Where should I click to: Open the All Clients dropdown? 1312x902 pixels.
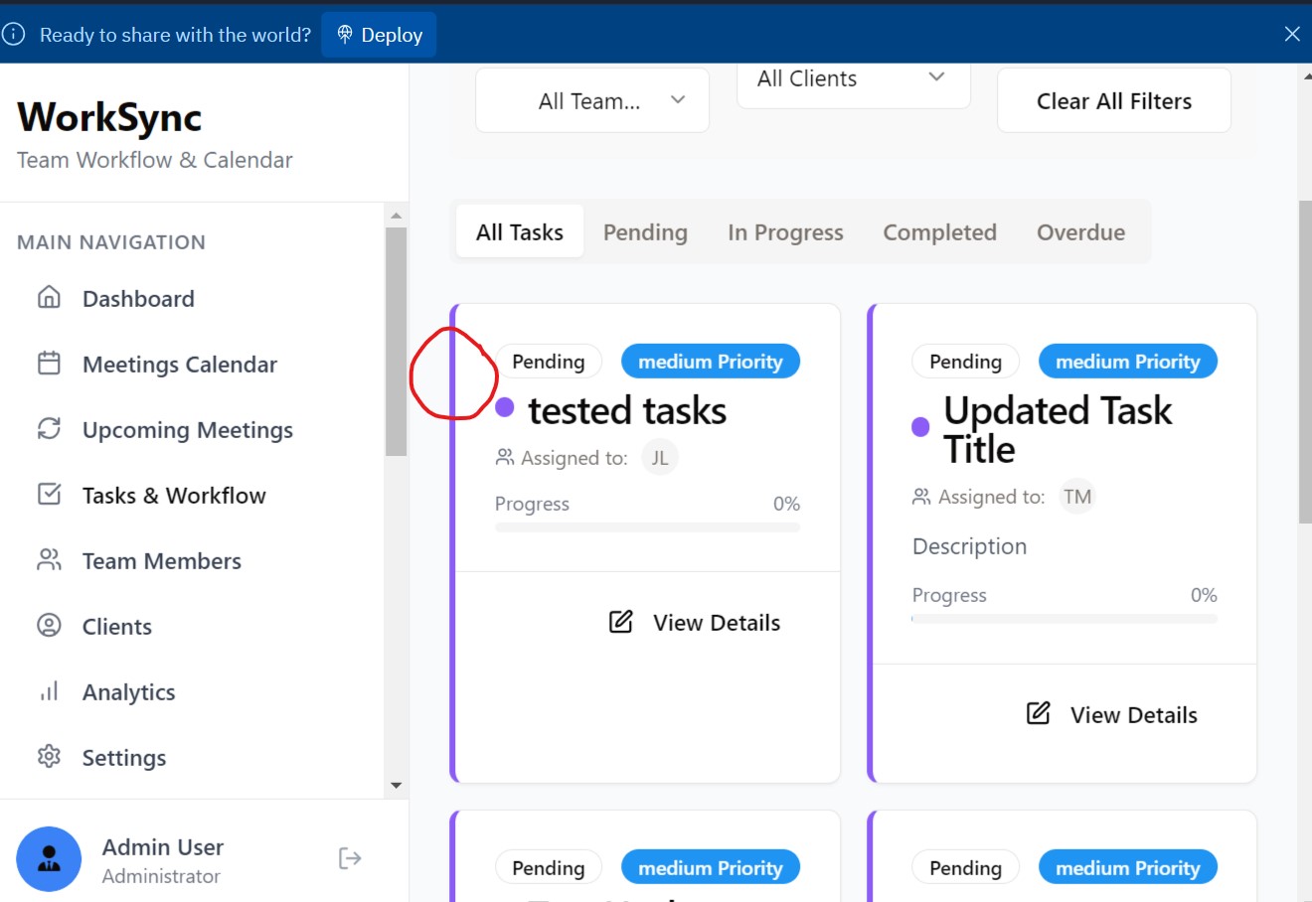point(853,79)
